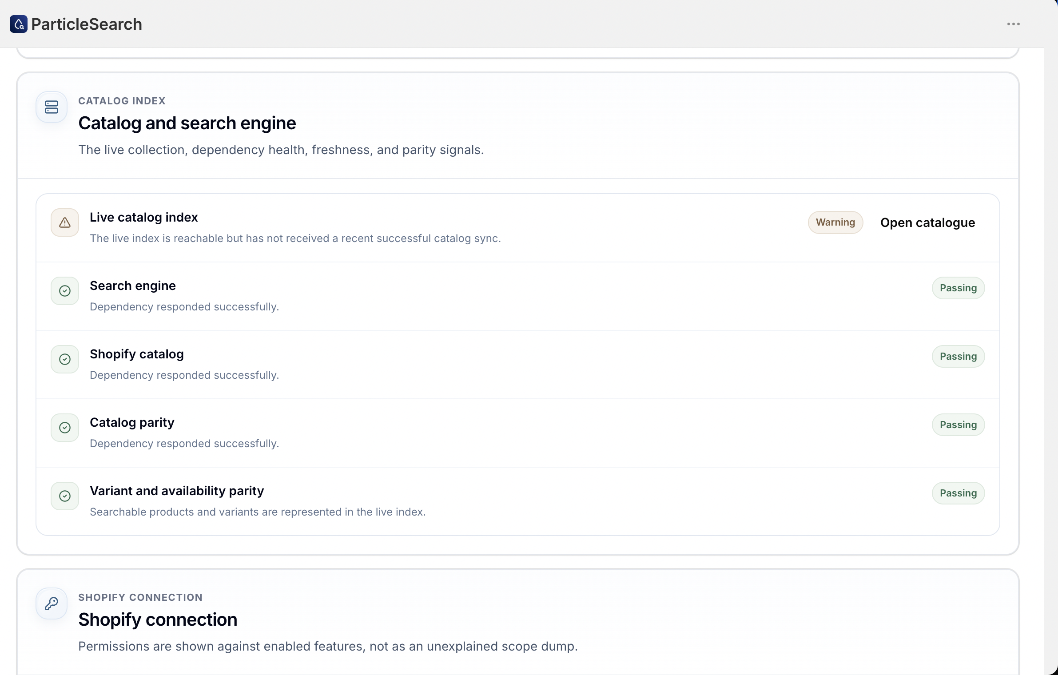Click the Live catalog index title

click(143, 217)
